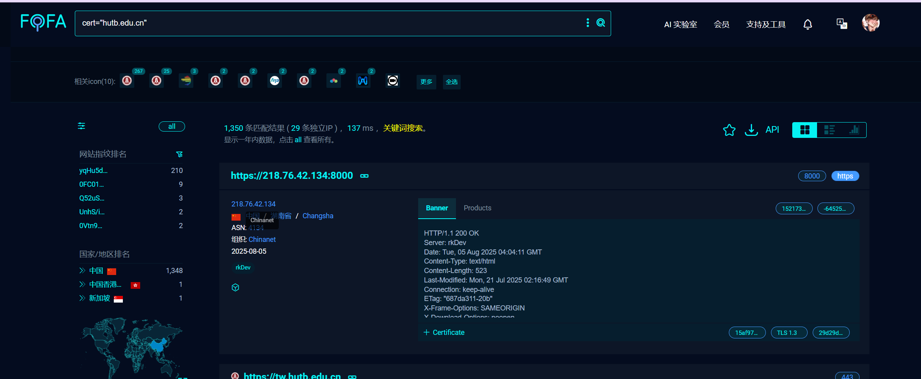
Task: Click the filter sliders icon in sidebar
Action: (82, 126)
